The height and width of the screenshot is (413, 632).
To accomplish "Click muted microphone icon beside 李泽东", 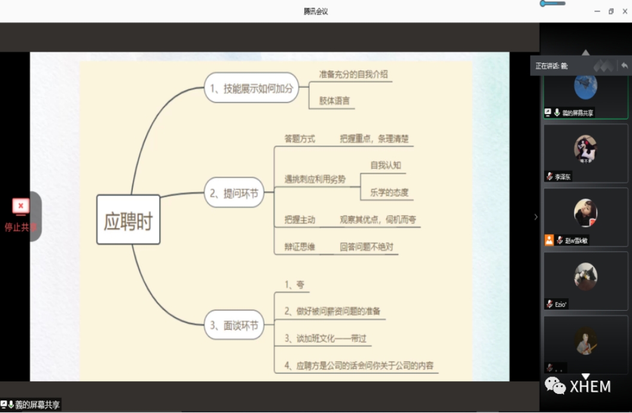I will point(549,176).
